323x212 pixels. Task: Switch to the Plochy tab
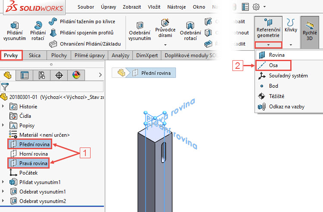(x=59, y=55)
